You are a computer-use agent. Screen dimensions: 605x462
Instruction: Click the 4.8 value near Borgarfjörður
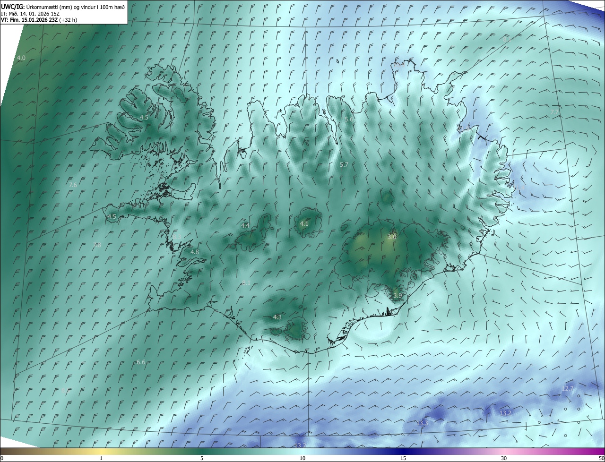195,252
